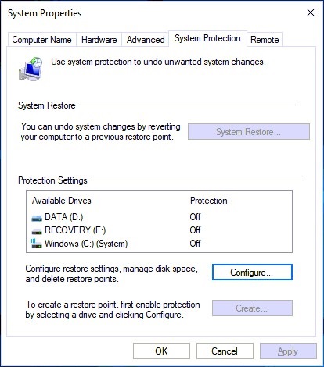This screenshot has height=367, width=324.
Task: Click the Create... restore point button
Action: [252, 308]
